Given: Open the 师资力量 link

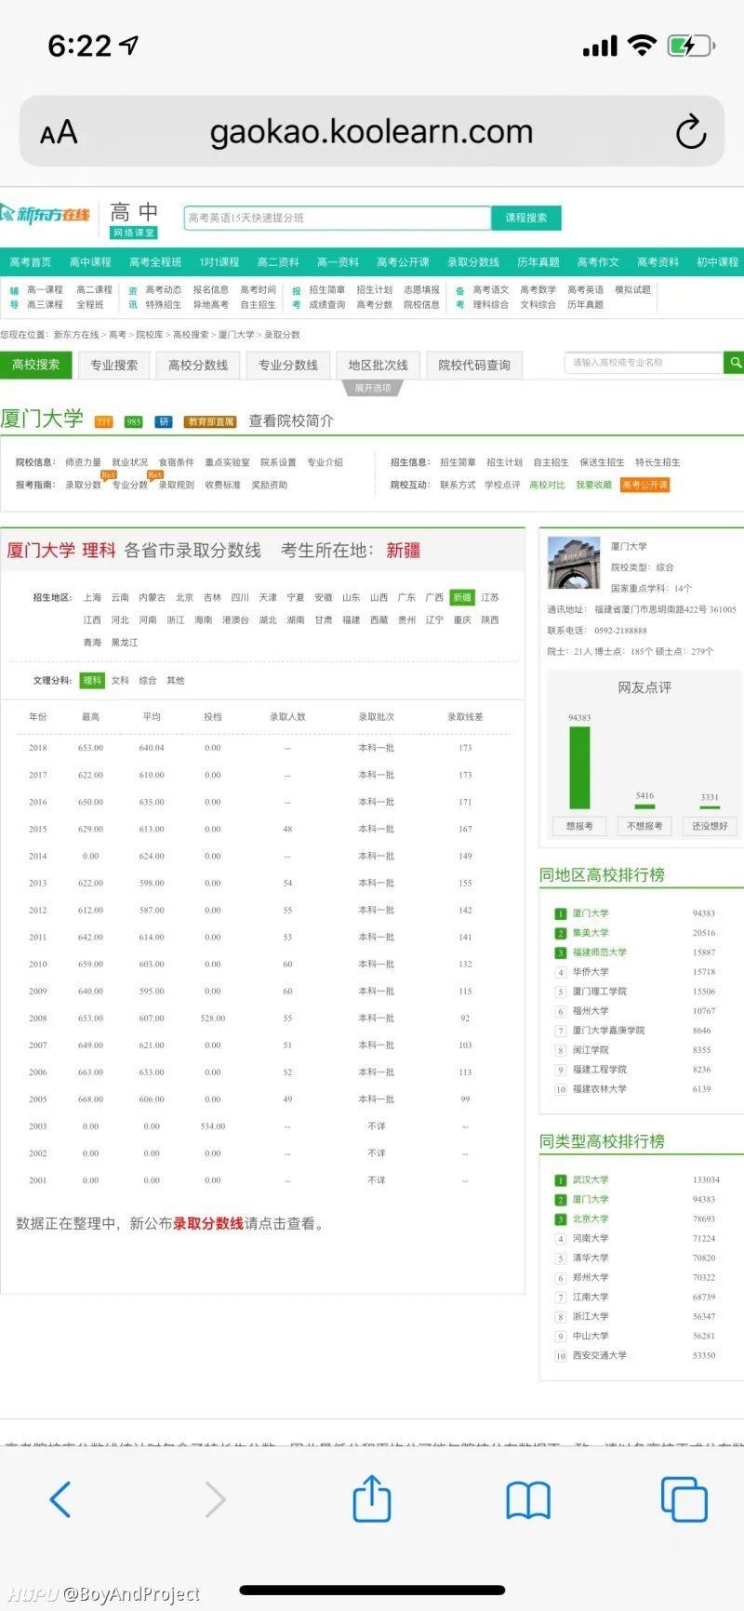Looking at the screenshot, I should 84,462.
